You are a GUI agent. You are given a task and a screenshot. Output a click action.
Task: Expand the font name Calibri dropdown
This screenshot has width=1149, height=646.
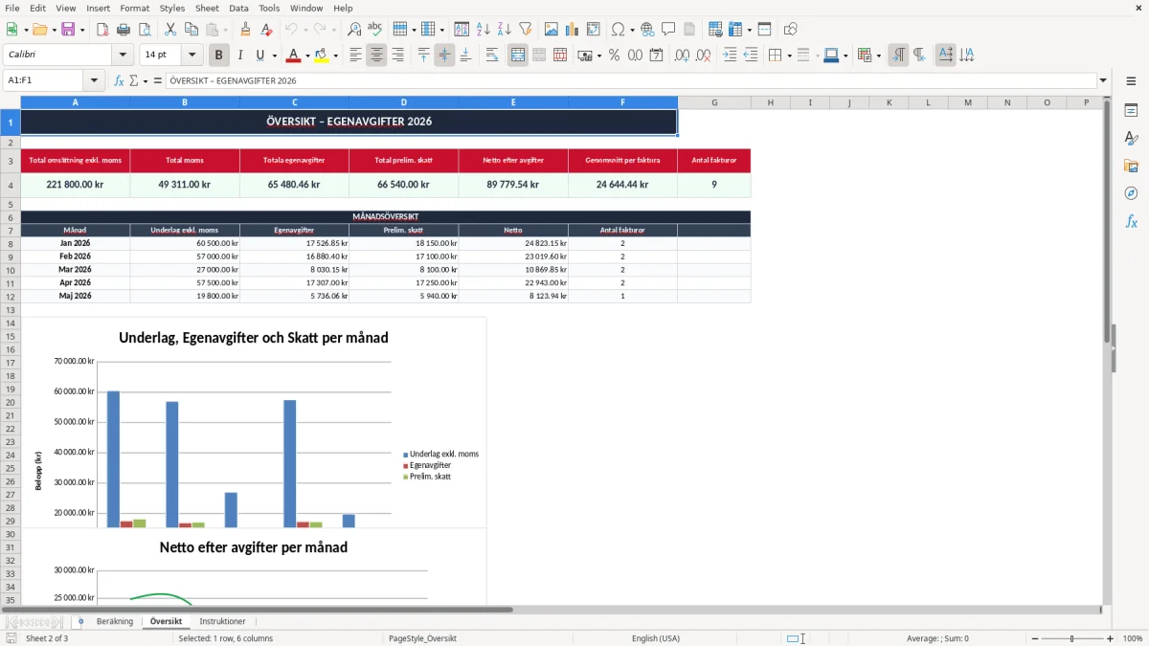point(122,56)
